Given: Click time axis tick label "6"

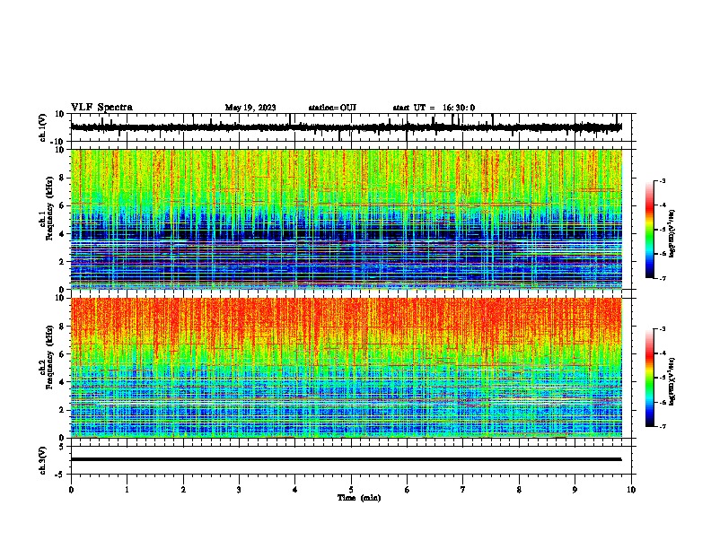Looking at the screenshot, I should pyautogui.click(x=408, y=490).
